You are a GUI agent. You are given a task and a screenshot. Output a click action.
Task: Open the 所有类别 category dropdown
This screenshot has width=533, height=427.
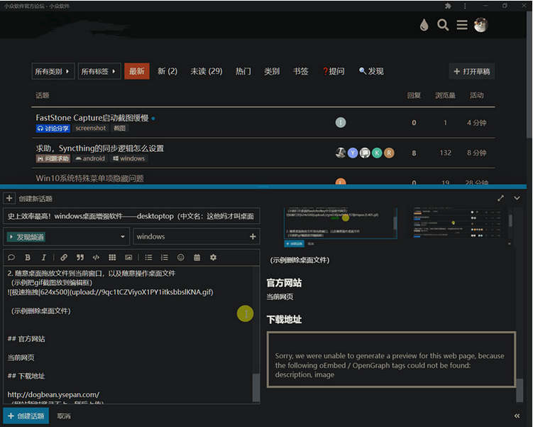[x=53, y=71]
